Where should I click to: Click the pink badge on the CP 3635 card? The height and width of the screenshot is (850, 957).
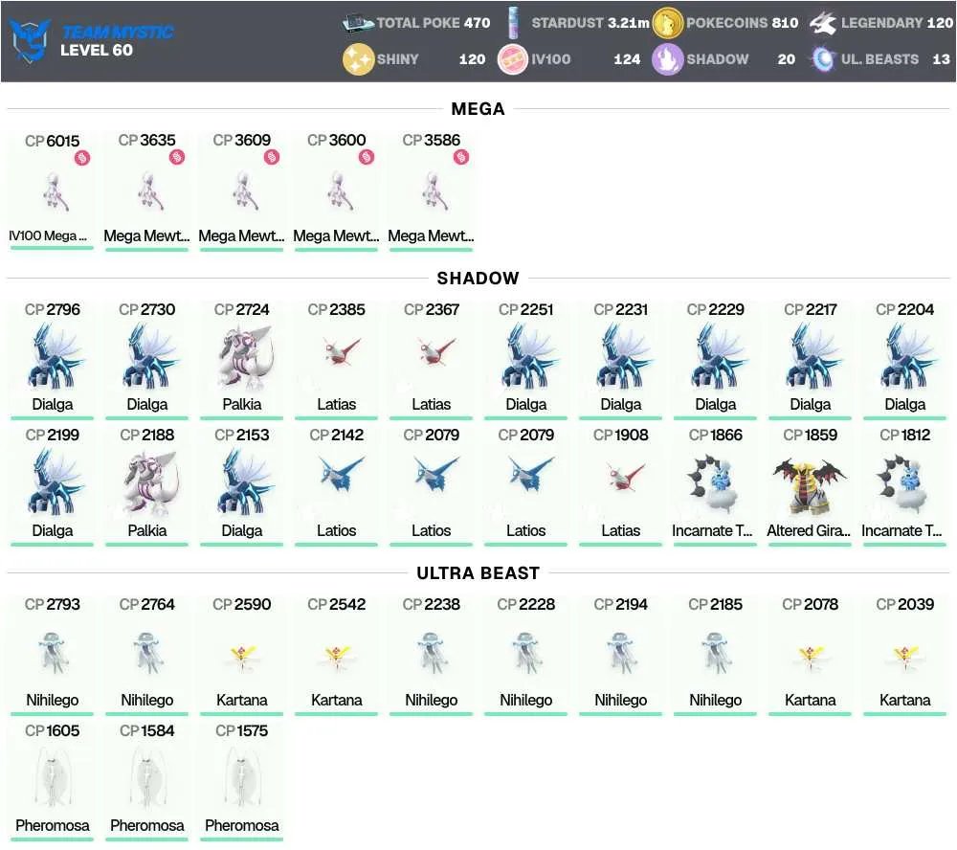coord(177,158)
